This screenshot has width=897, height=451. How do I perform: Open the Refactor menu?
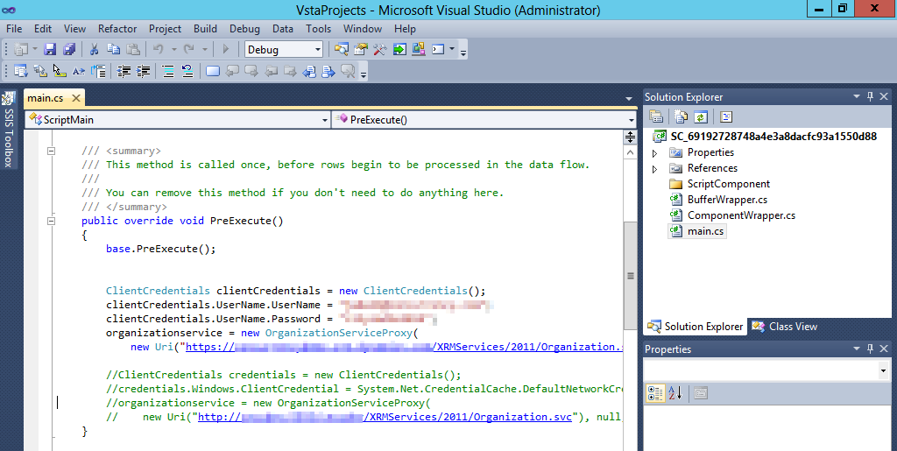tap(117, 29)
